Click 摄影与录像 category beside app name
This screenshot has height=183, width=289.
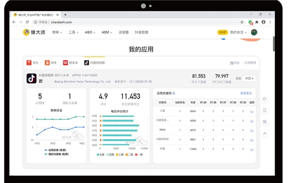pyautogui.click(x=62, y=75)
